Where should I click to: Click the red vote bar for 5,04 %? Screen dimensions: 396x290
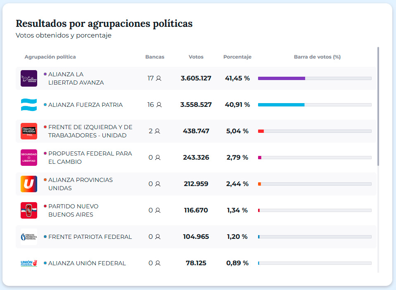[x=261, y=131]
